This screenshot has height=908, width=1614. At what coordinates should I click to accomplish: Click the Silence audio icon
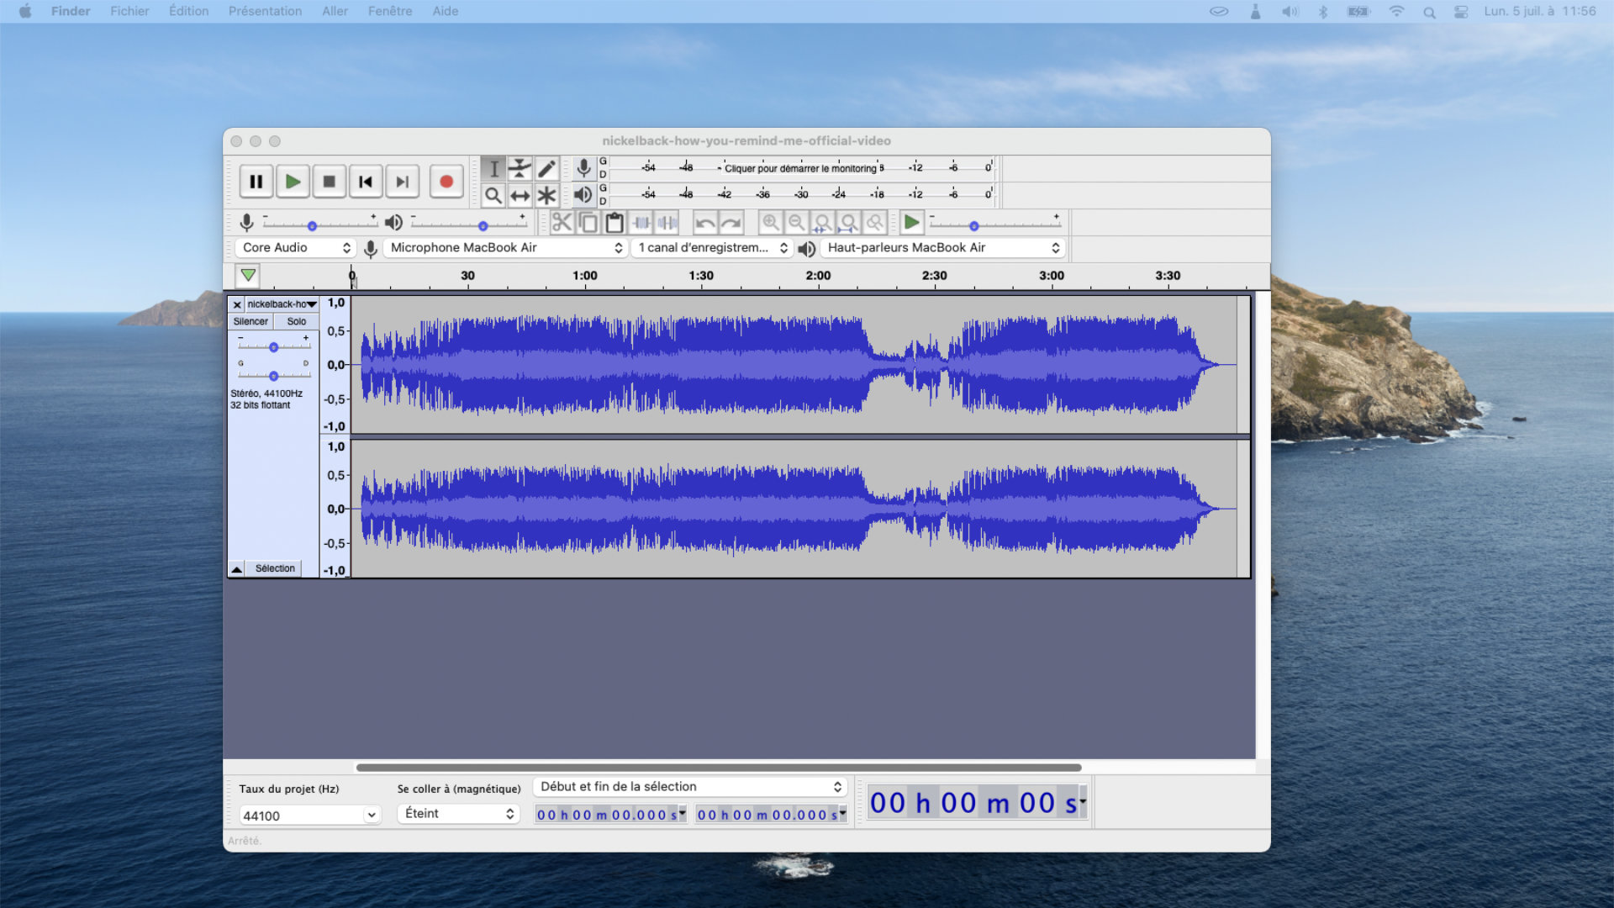[667, 223]
